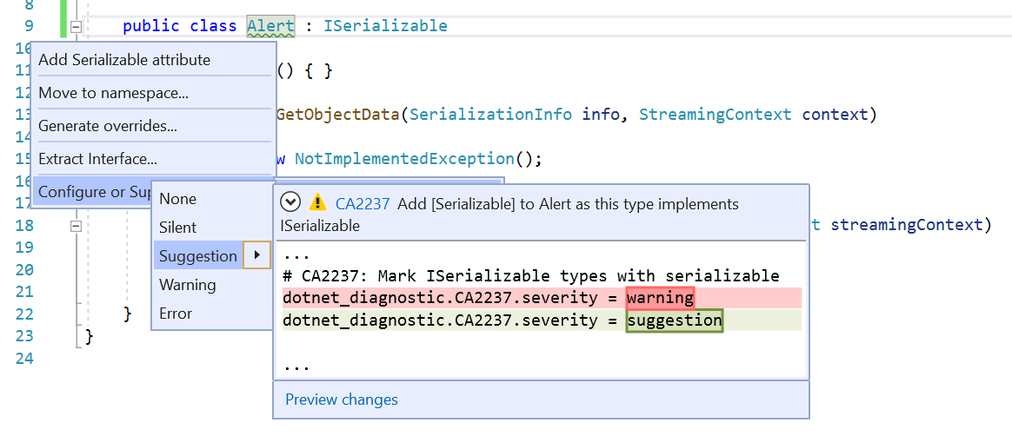This screenshot has width=1012, height=436.
Task: Click the highlighted 'suggestion' value in preview
Action: (675, 320)
